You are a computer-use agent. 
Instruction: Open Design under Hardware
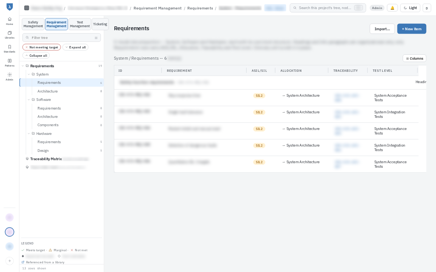(62, 151)
